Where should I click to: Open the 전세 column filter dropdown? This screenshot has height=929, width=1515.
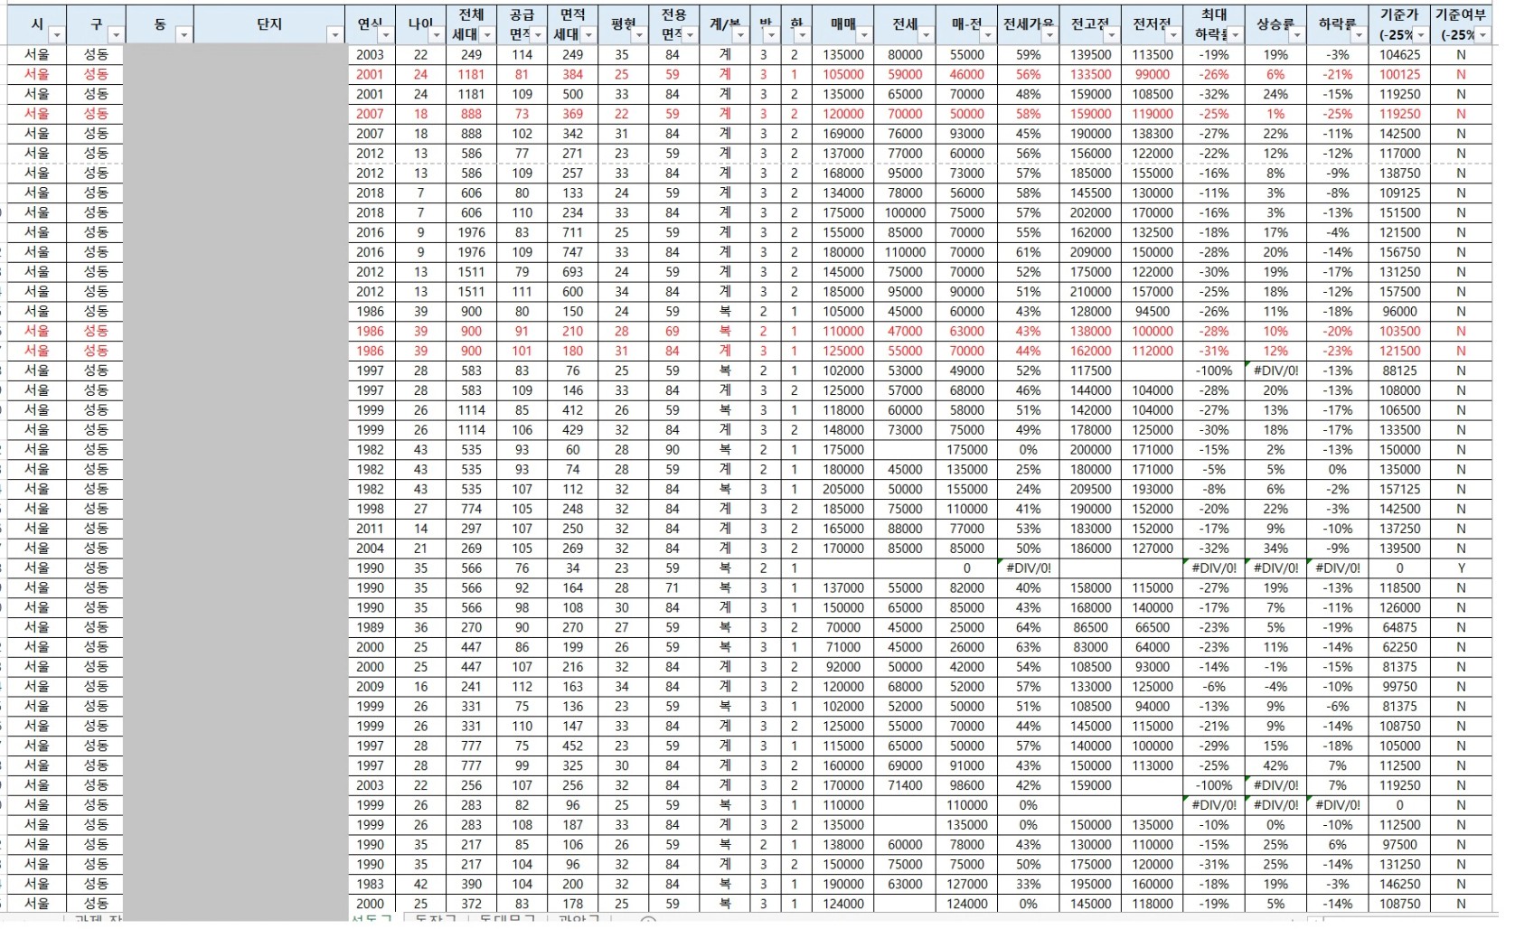(x=927, y=35)
